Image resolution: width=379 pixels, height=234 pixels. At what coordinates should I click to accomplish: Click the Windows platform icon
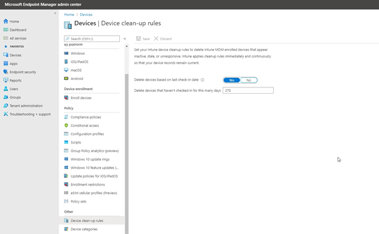point(66,53)
